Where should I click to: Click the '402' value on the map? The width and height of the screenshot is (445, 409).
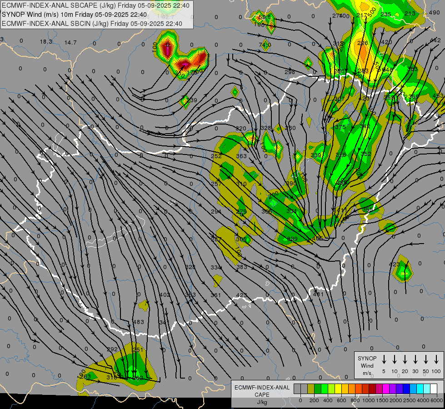(x=165, y=294)
